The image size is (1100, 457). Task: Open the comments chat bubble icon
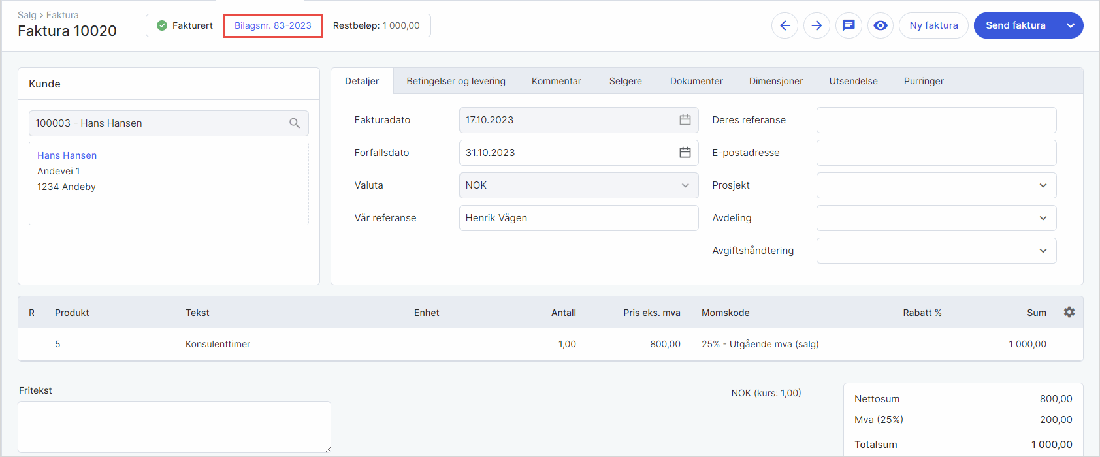[849, 25]
